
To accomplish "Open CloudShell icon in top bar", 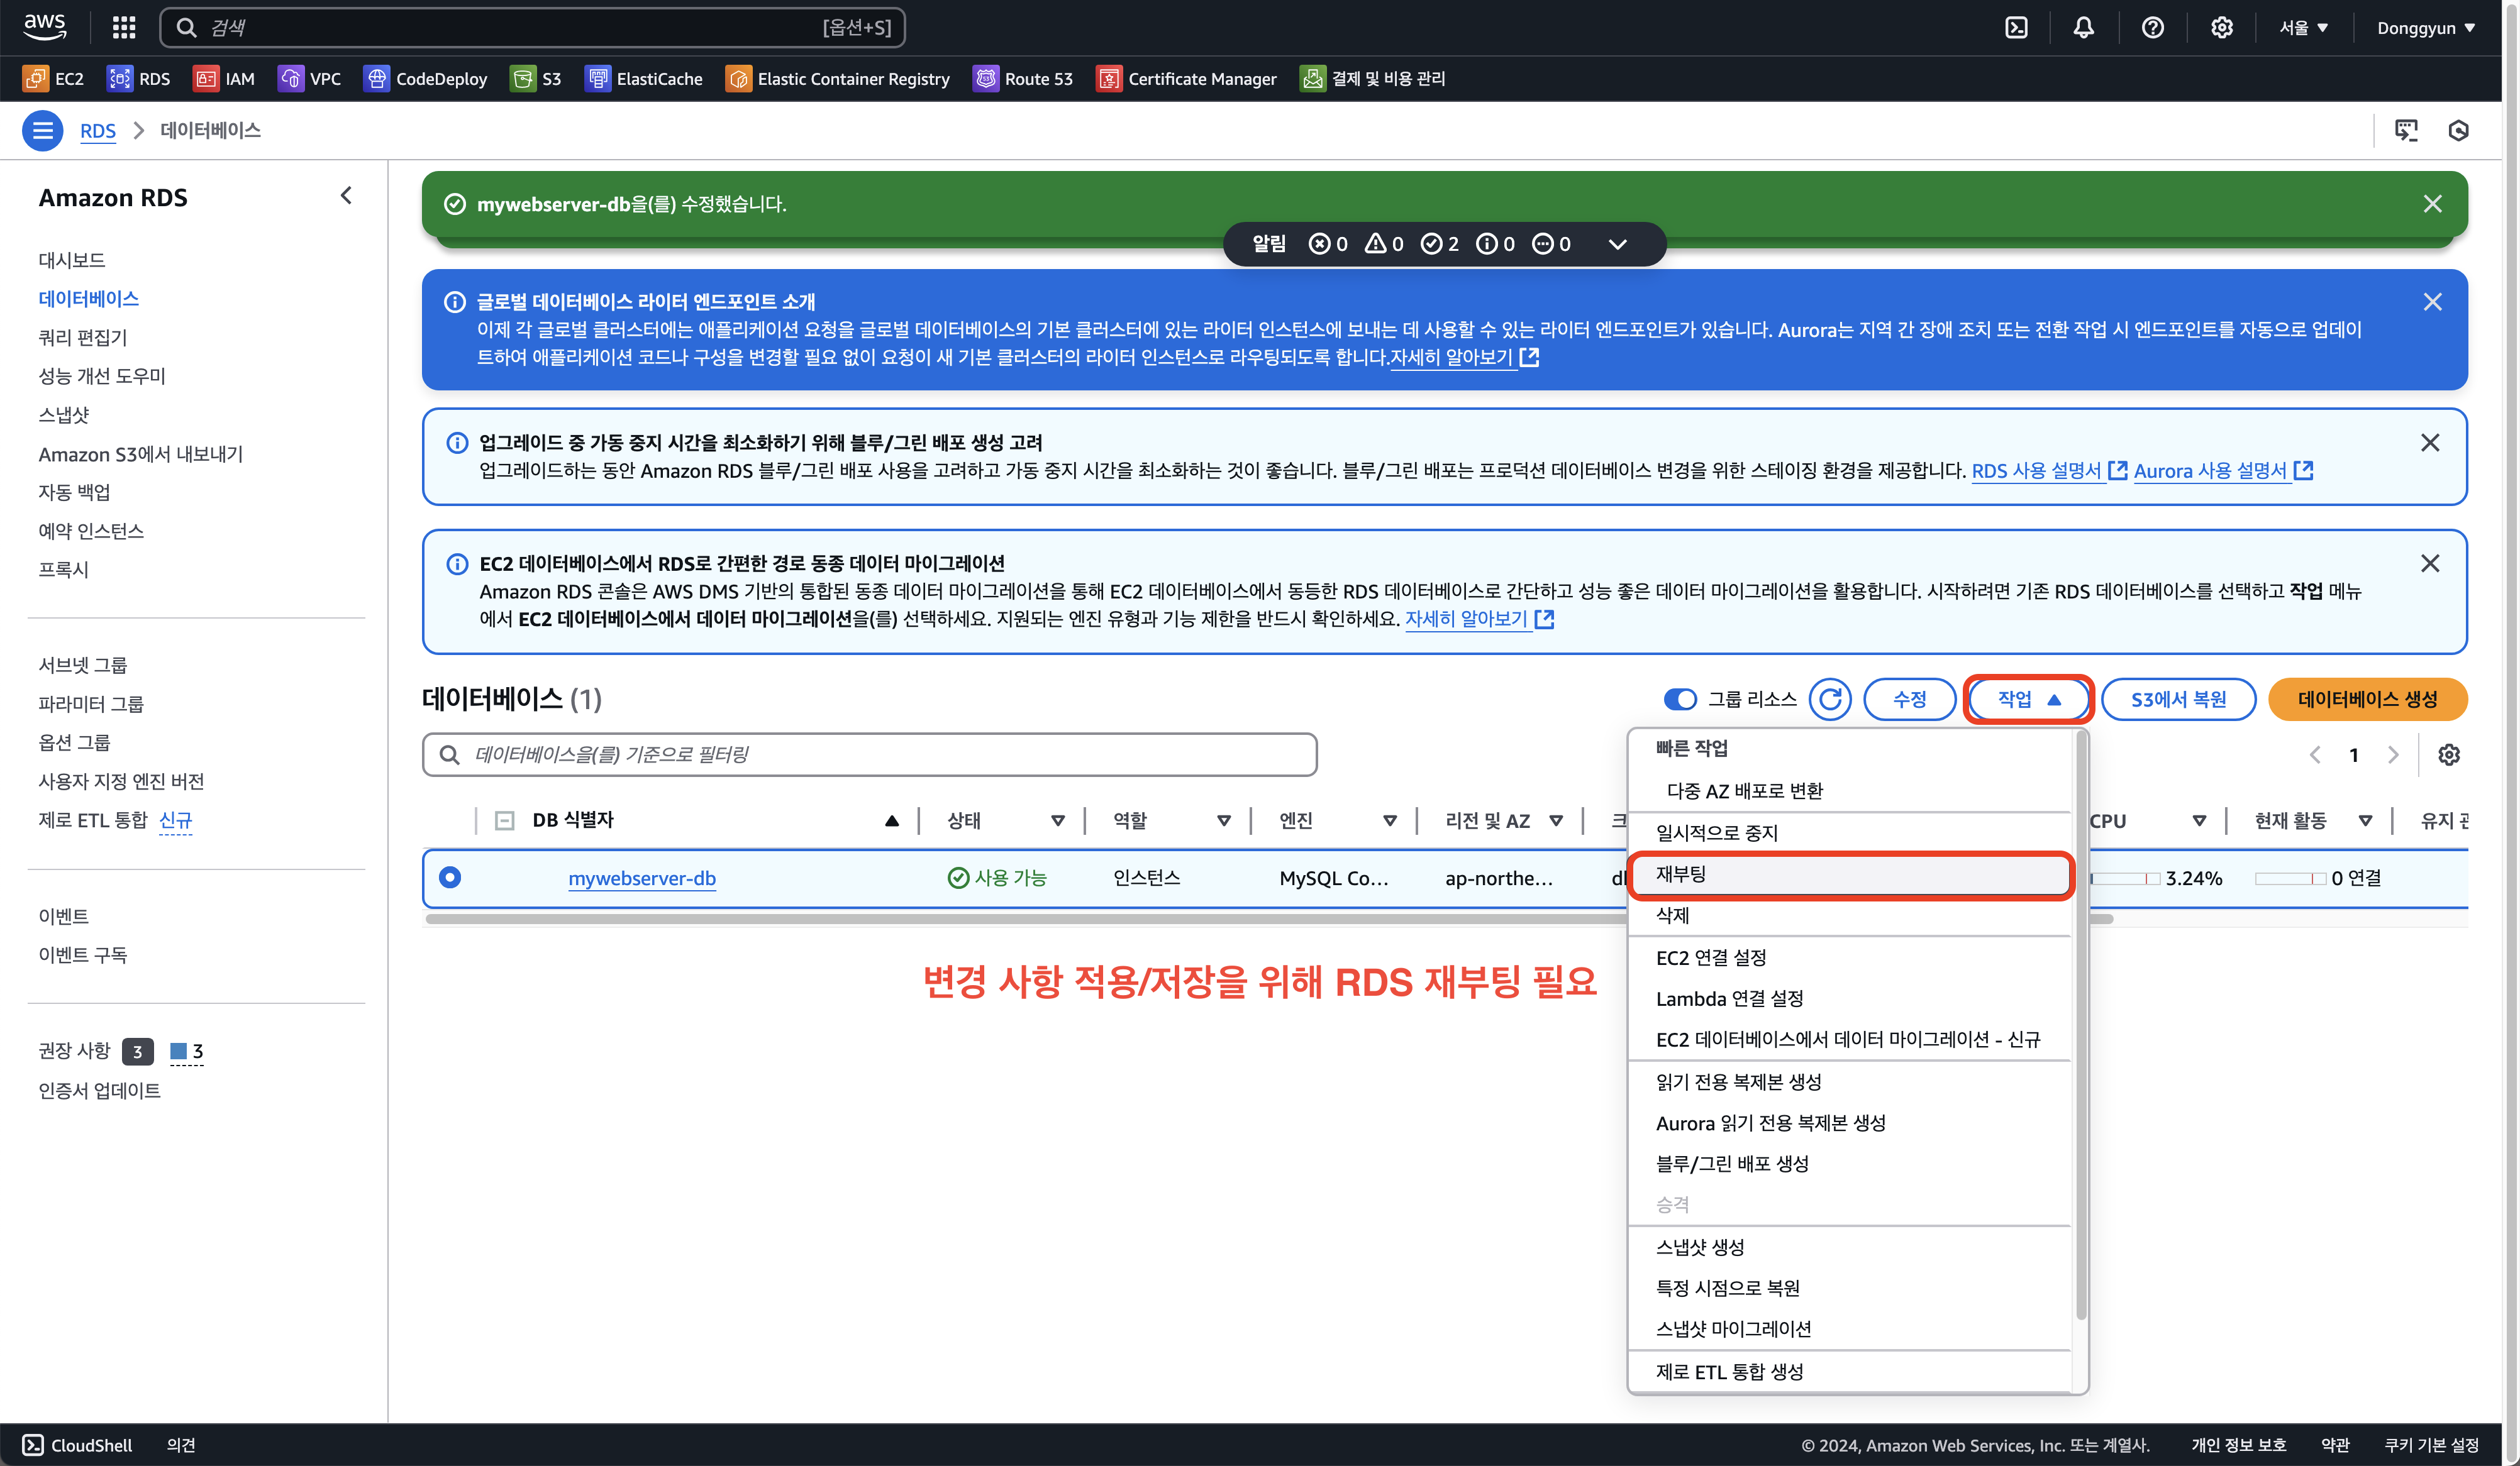I will [2017, 27].
